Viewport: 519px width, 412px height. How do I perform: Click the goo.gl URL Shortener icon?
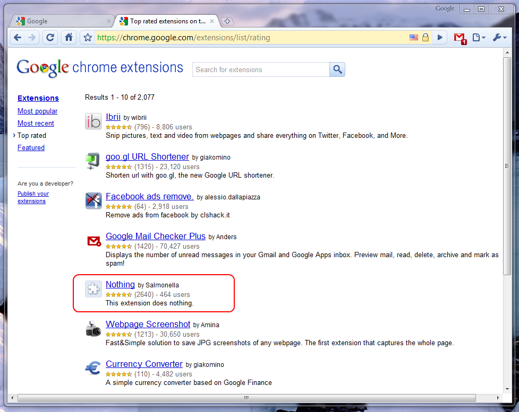click(x=92, y=161)
